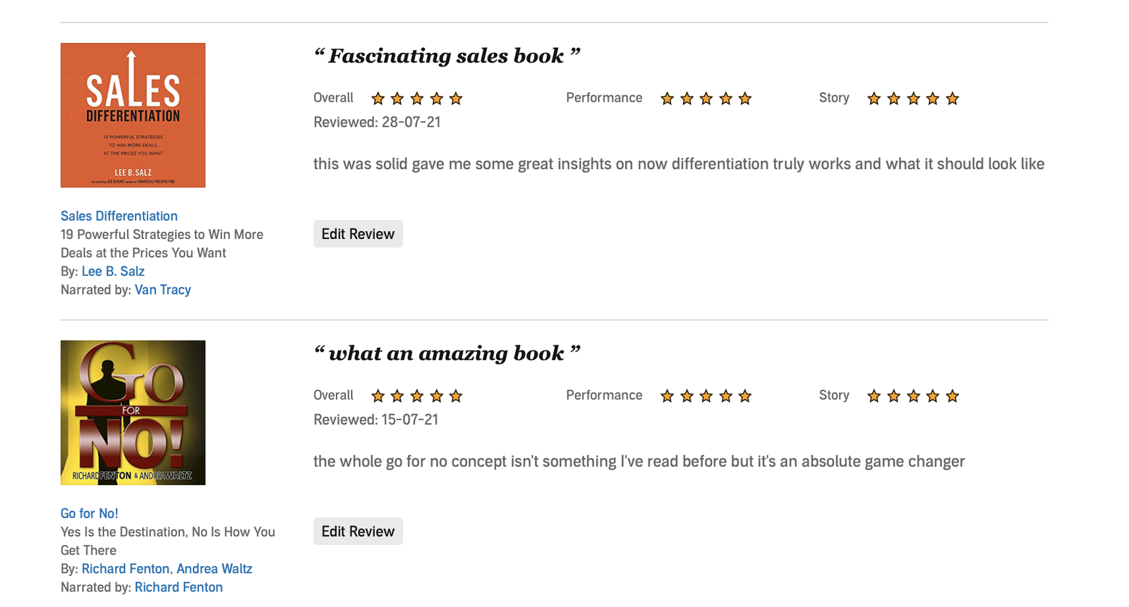This screenshot has height=607, width=1129.
Task: Open the Go for No! title link
Action: [x=90, y=513]
